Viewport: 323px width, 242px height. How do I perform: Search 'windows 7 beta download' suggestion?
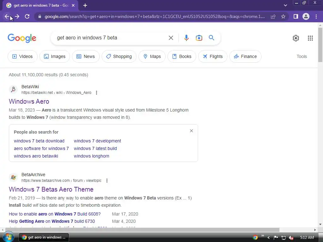pos(39,141)
